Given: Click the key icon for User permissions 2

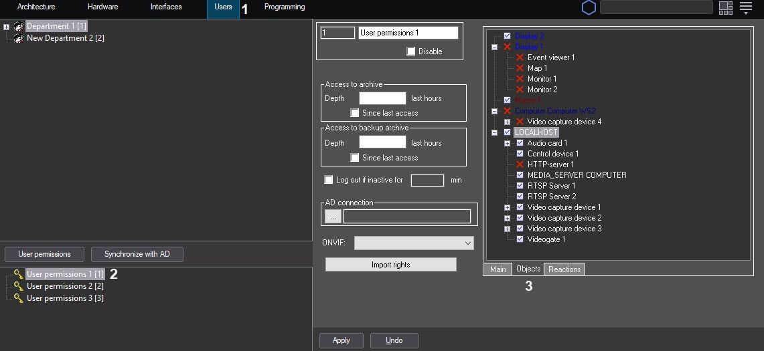Looking at the screenshot, I should (19, 286).
